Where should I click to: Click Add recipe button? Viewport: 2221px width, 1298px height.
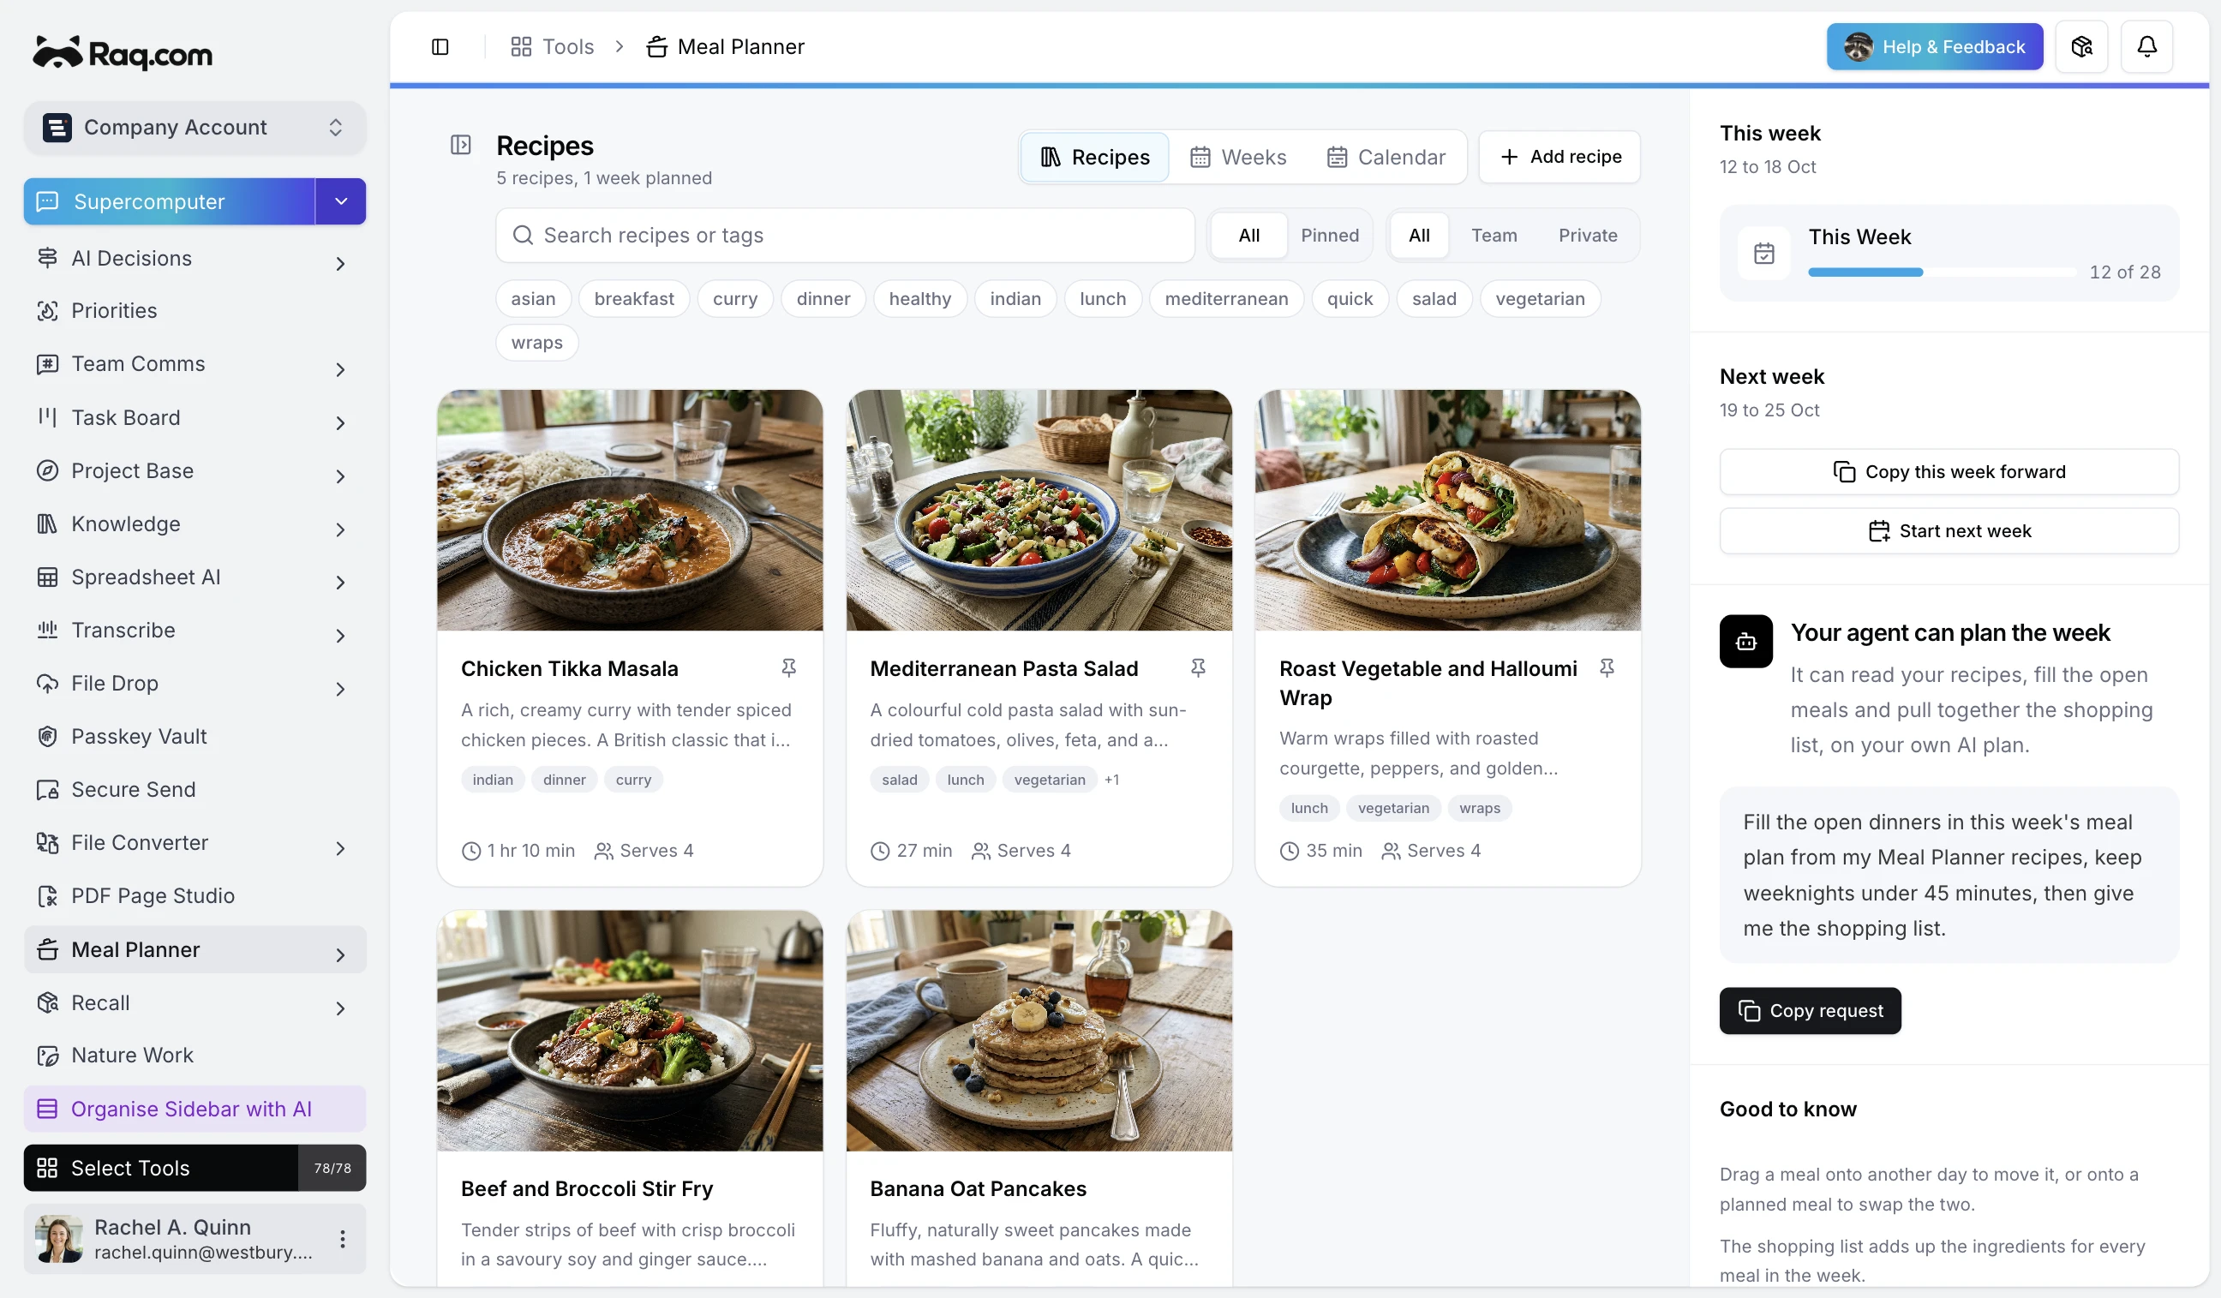(1559, 157)
